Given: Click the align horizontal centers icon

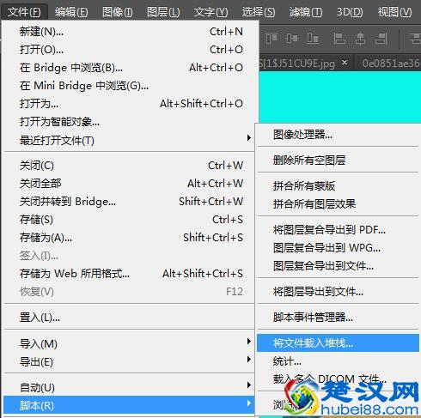Looking at the screenshot, I should click(360, 39).
